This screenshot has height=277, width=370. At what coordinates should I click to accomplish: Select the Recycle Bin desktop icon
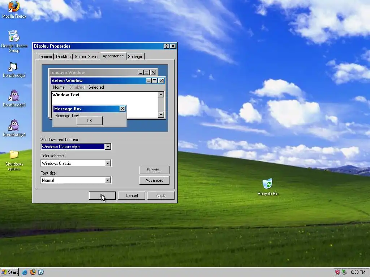(268, 187)
